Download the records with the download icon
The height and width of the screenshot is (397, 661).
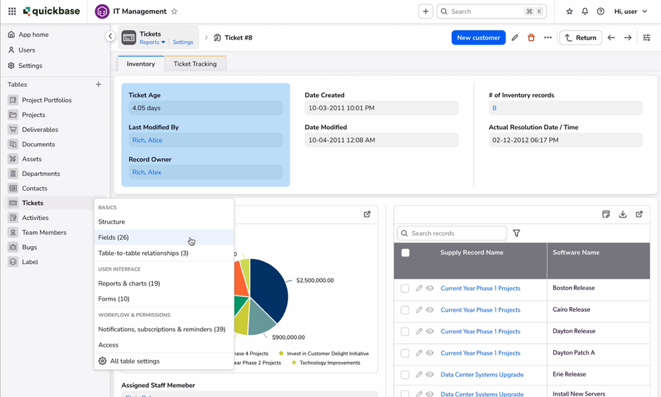pos(623,214)
